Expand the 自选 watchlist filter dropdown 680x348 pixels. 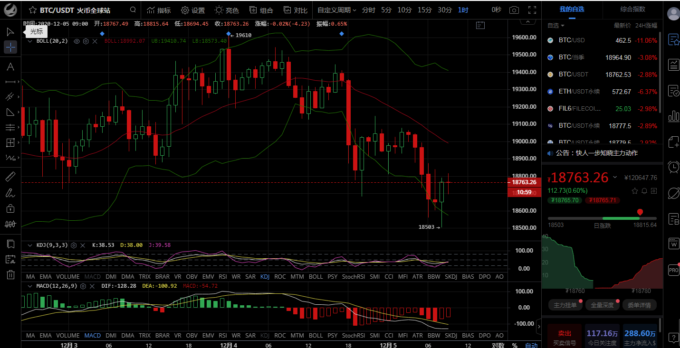click(x=556, y=26)
